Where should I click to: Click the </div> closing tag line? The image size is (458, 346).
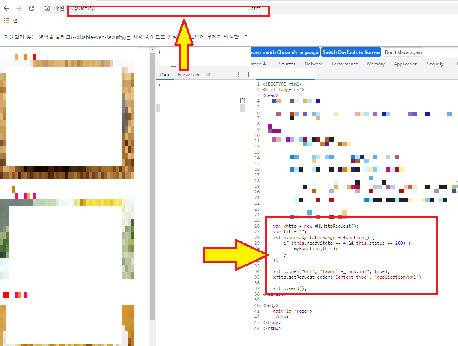tap(281, 317)
